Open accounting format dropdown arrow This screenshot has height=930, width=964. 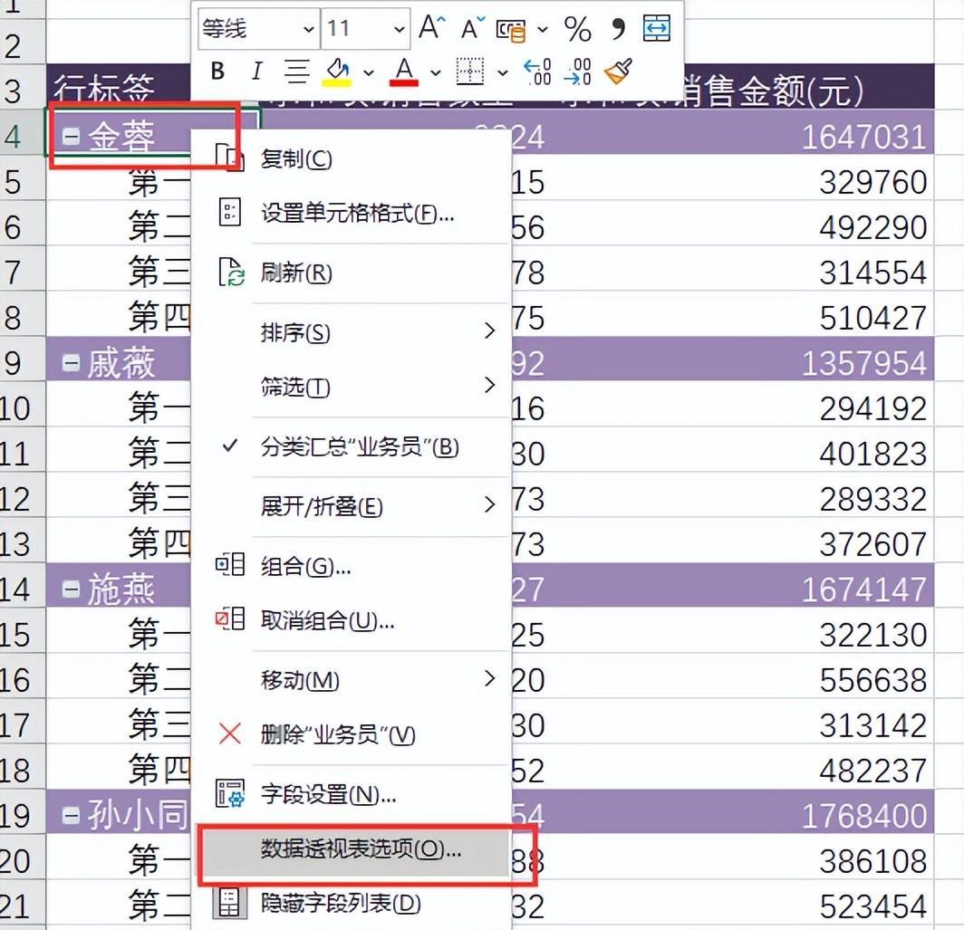point(543,29)
